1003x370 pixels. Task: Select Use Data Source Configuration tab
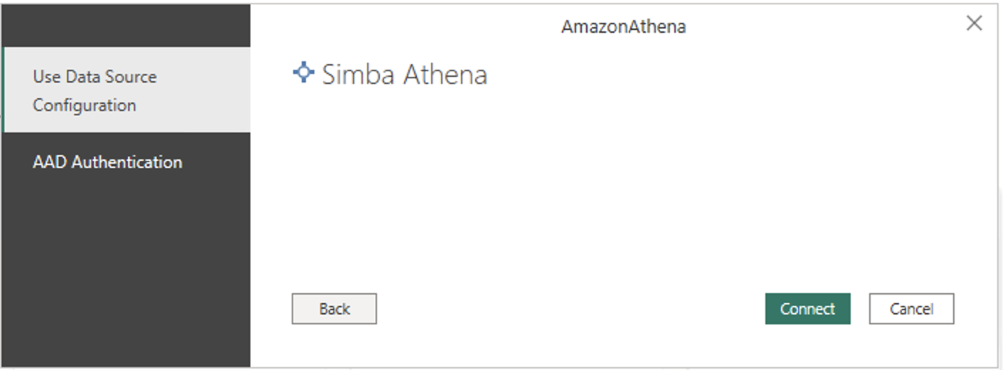[127, 90]
